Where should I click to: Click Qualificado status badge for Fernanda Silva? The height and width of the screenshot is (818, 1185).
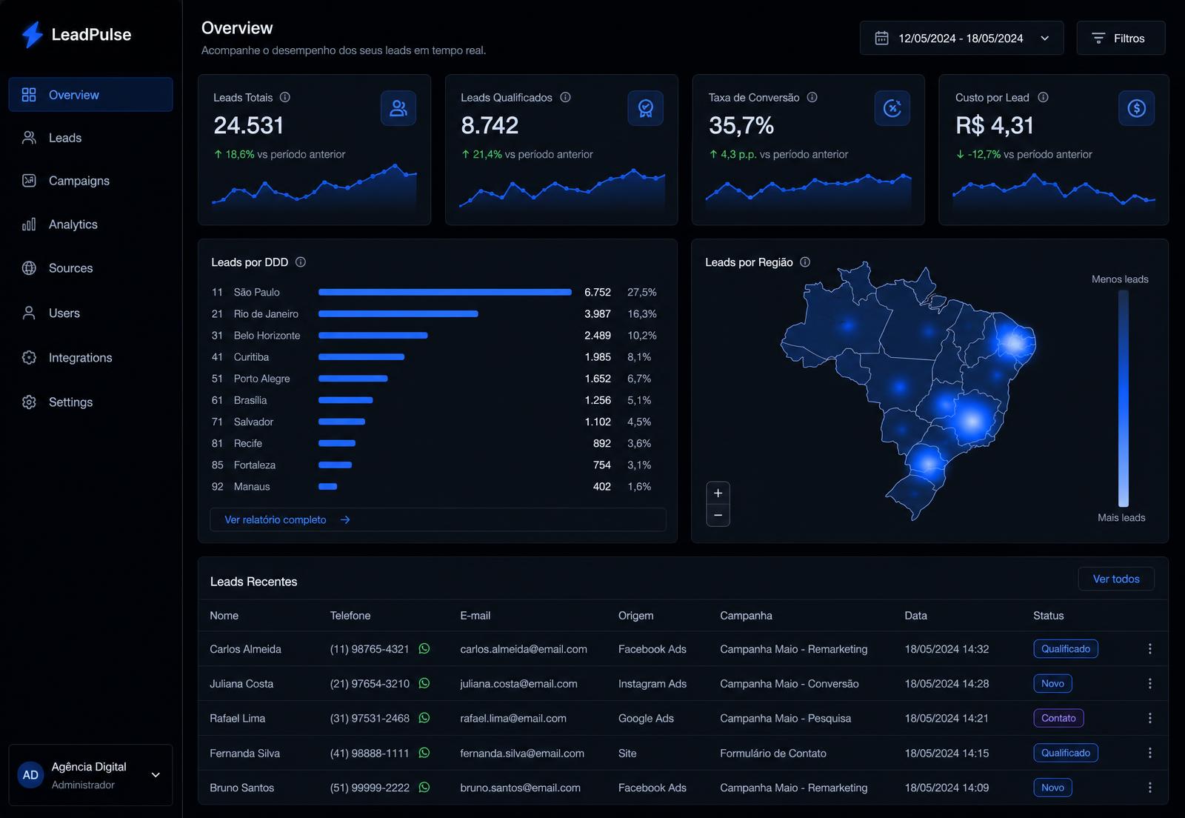(1066, 753)
